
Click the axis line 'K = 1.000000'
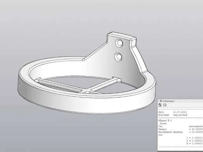(195, 143)
